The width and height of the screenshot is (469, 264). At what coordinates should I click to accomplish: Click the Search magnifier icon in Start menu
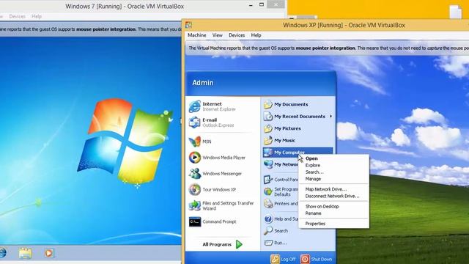[268, 231]
